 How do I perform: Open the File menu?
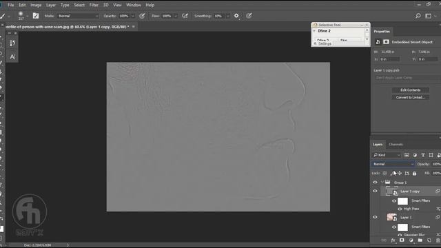pos(11,5)
